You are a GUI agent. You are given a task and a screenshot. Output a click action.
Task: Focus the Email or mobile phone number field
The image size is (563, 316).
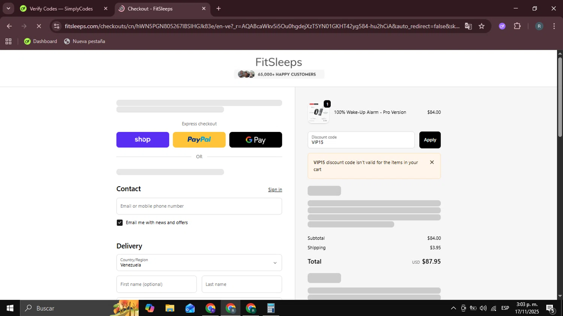click(x=199, y=206)
